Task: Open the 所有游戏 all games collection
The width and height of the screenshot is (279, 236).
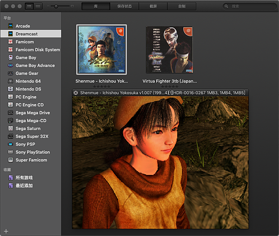Action: point(31,178)
